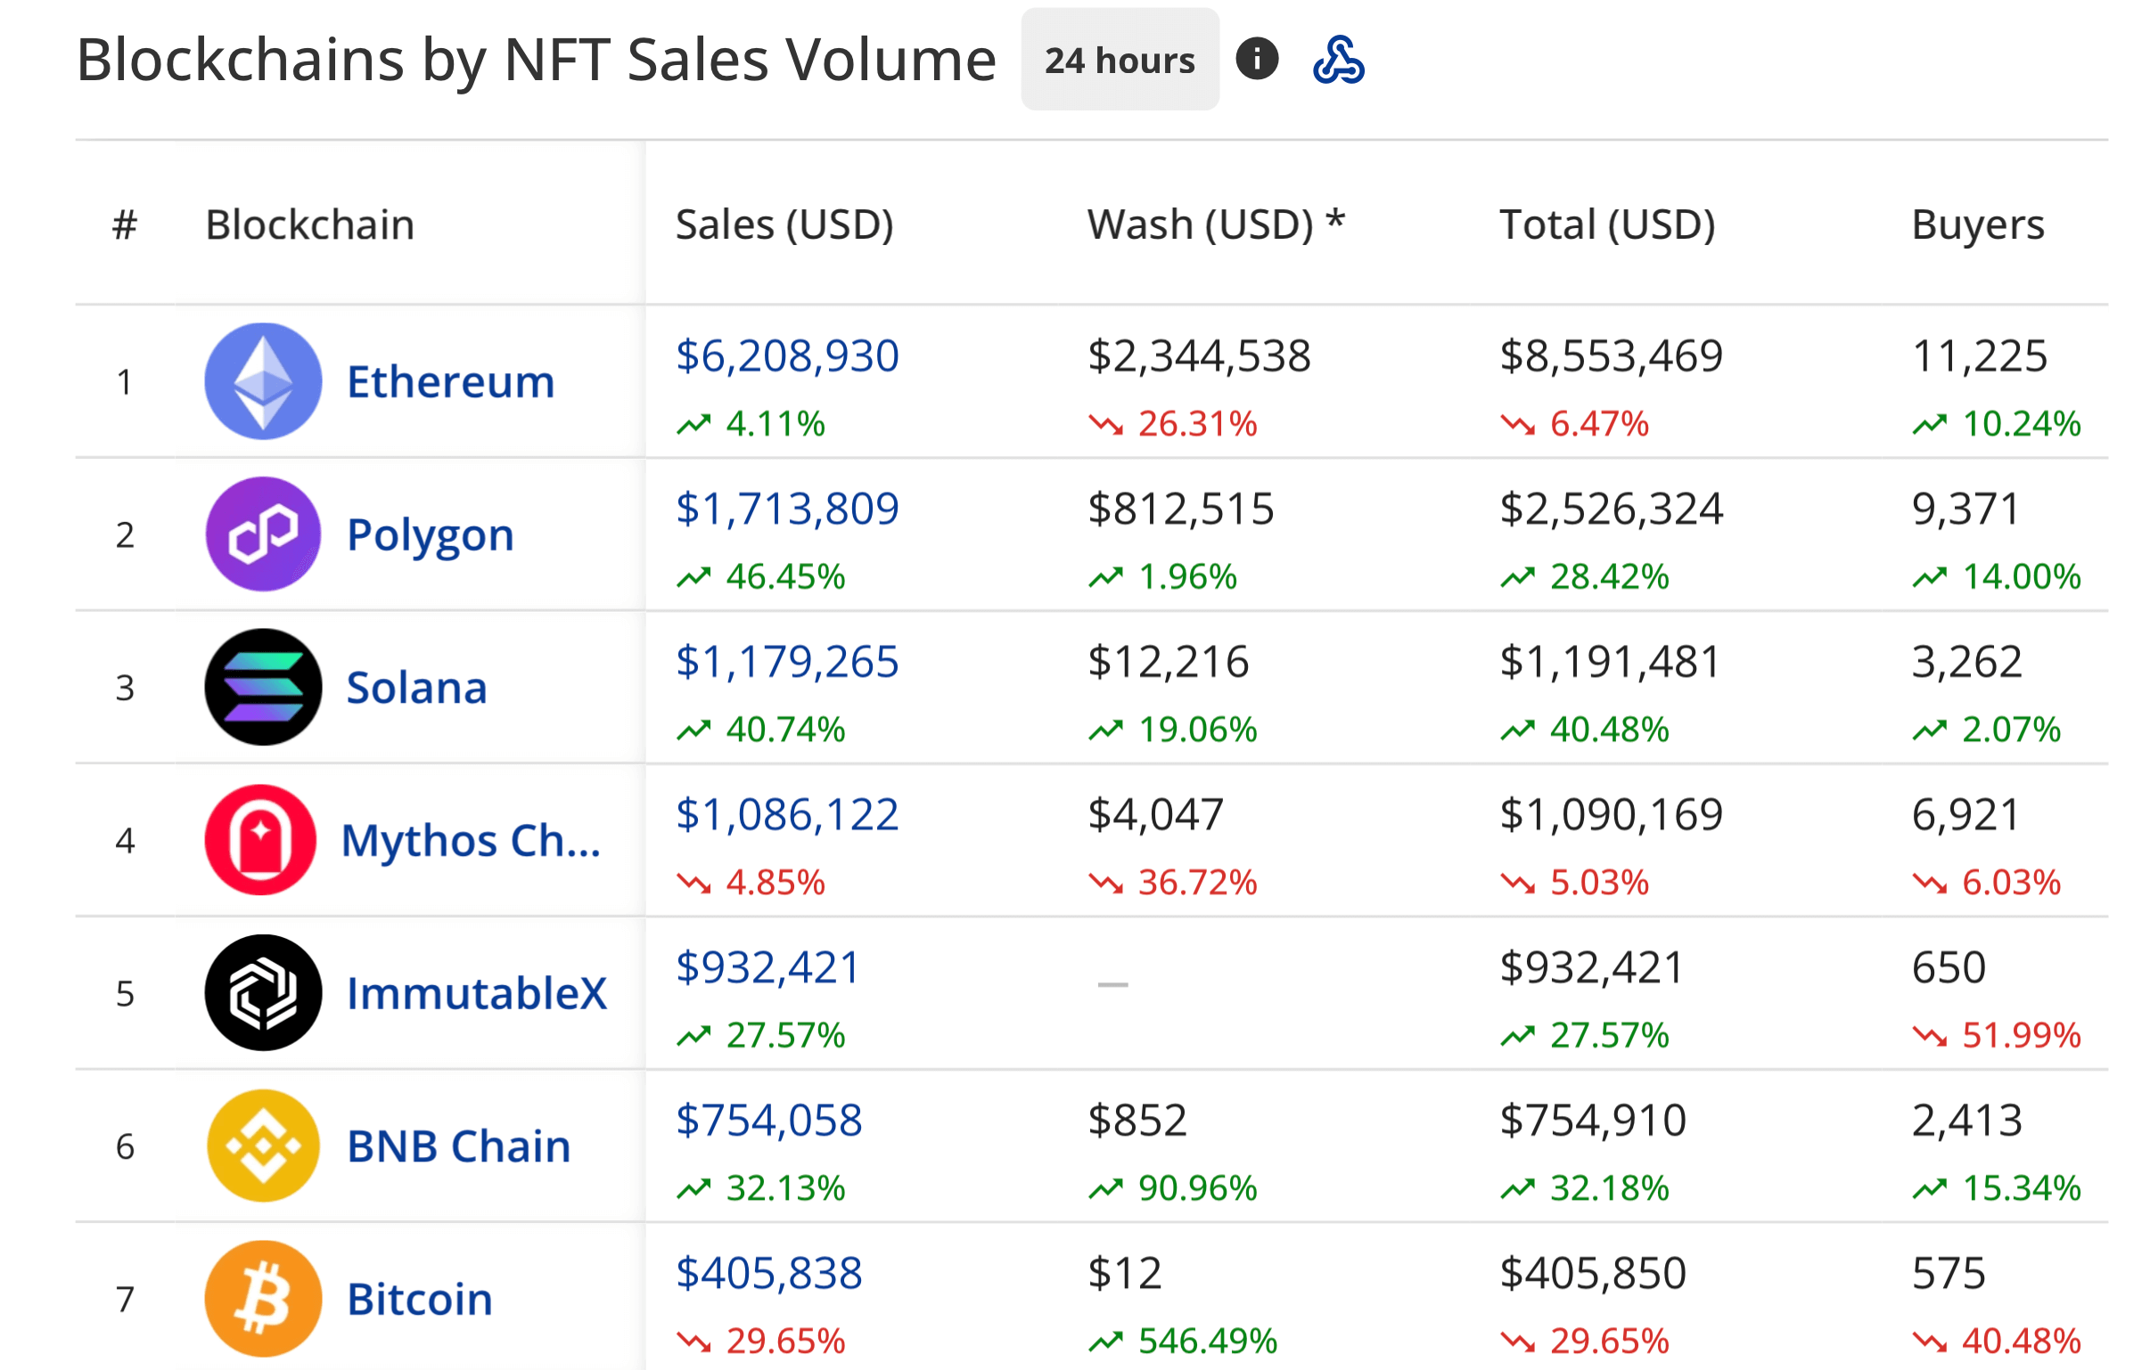
Task: Click the Polygon logo icon
Action: click(x=262, y=534)
